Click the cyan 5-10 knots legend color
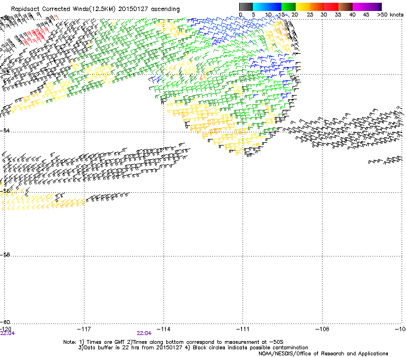Screen dimensions: 406x357 (260, 7)
